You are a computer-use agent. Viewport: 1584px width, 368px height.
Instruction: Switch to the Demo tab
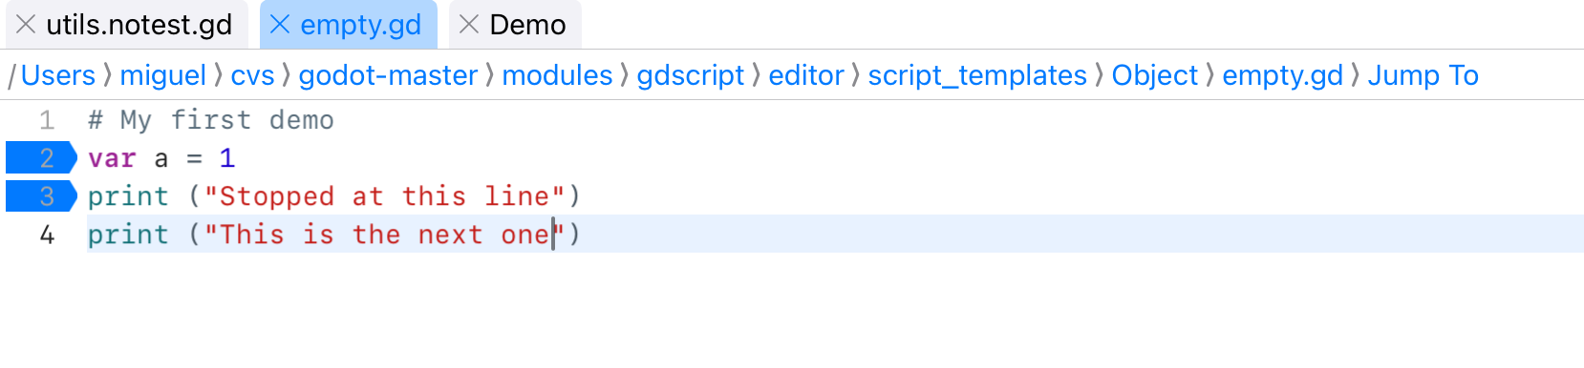(x=527, y=25)
